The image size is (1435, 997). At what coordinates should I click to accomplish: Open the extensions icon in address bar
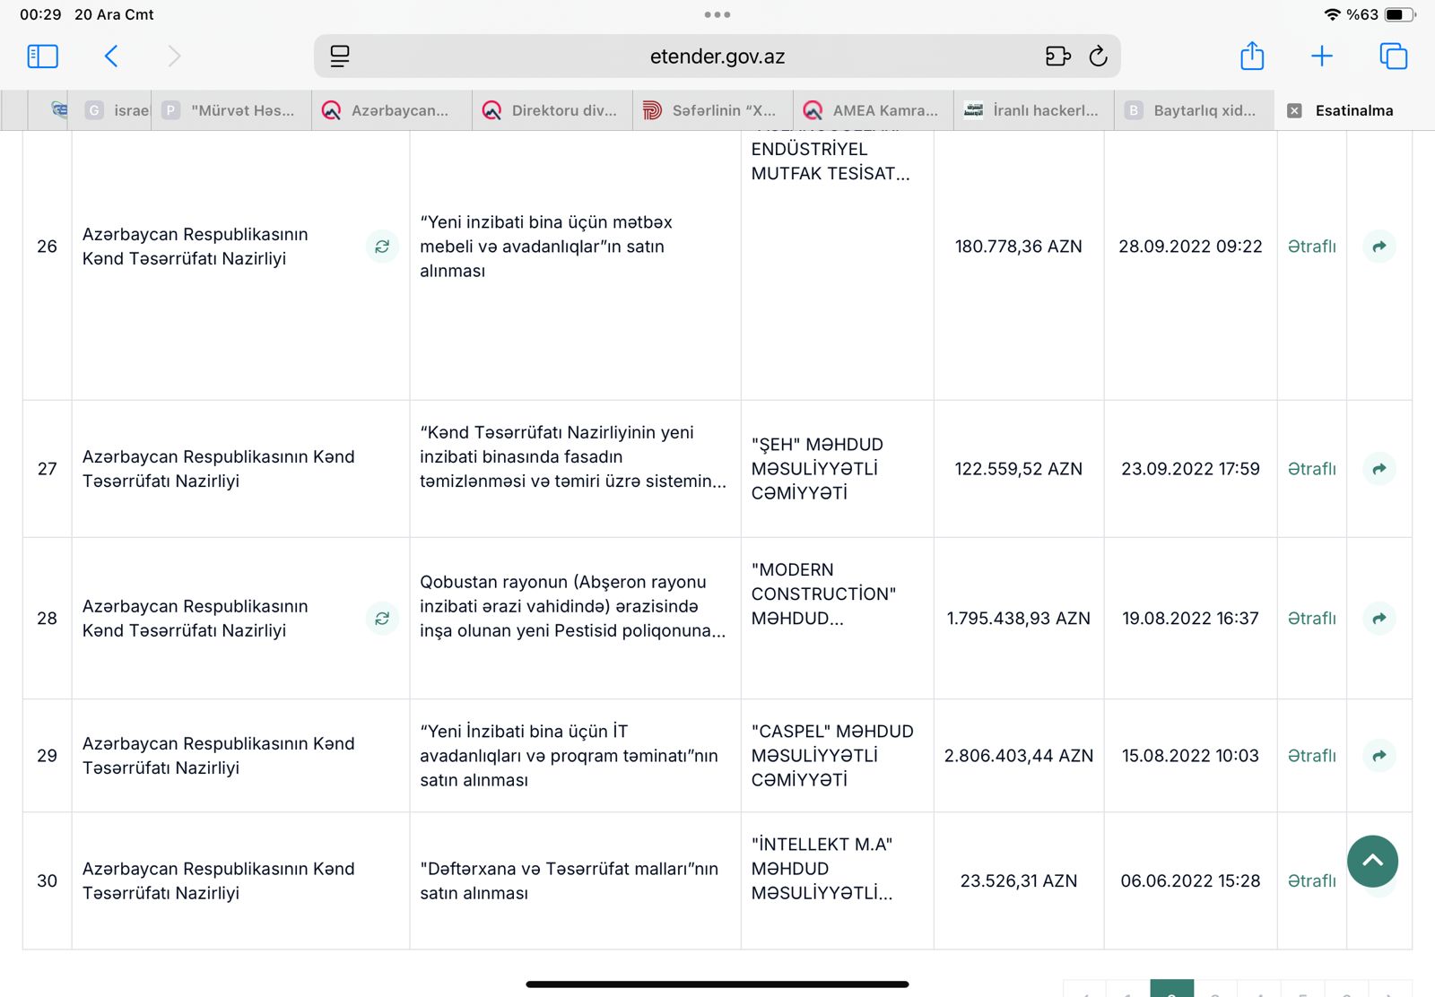point(1057,56)
